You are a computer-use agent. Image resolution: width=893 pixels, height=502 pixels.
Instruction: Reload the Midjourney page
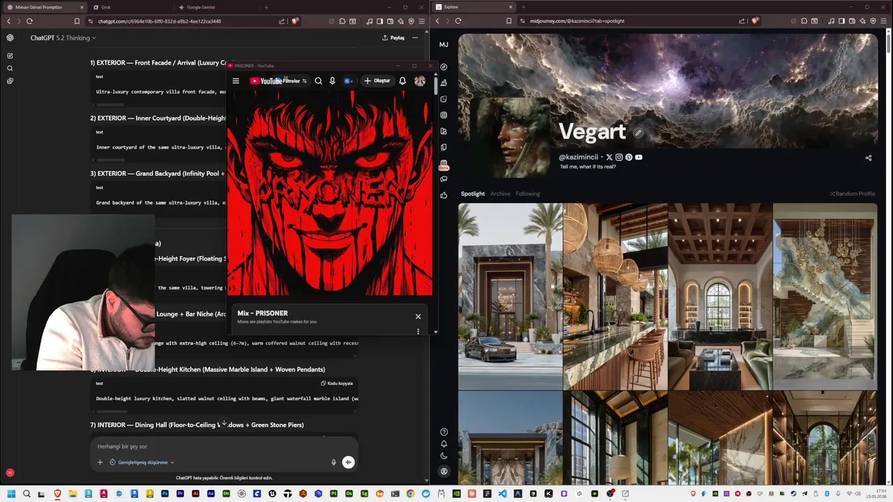[x=458, y=21]
